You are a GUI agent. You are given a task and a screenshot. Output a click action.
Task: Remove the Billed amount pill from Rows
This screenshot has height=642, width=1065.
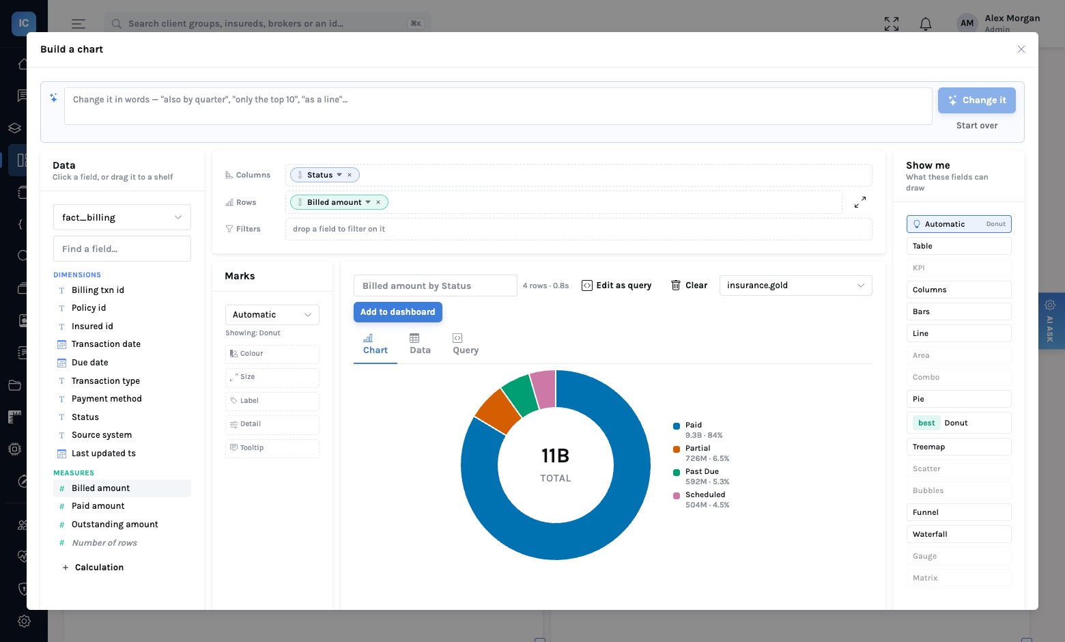378,202
